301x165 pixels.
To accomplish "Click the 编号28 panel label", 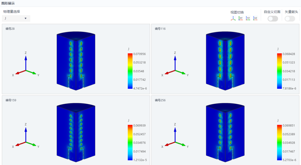I will click(10, 29).
